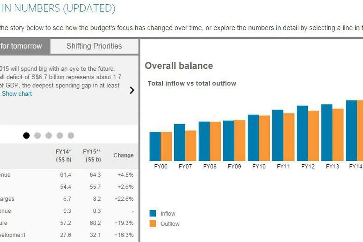Pick the row with 27.6 and 32.1
Viewport: 363px width, 242px height.
(x=68, y=235)
